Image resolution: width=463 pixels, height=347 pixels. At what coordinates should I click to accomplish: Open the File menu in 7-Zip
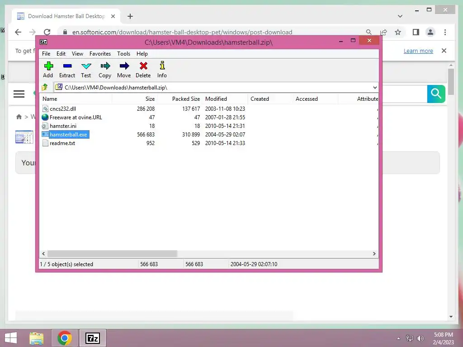tap(46, 54)
